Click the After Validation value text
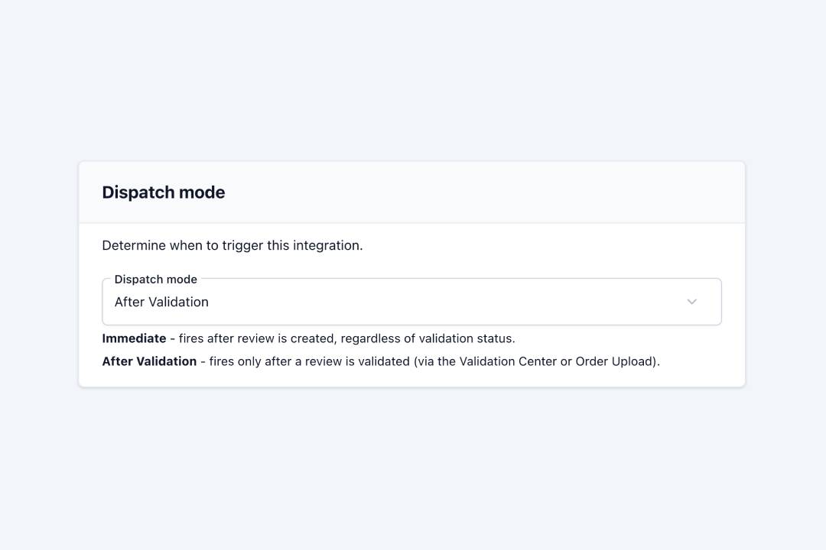This screenshot has height=550, width=826. tap(161, 302)
